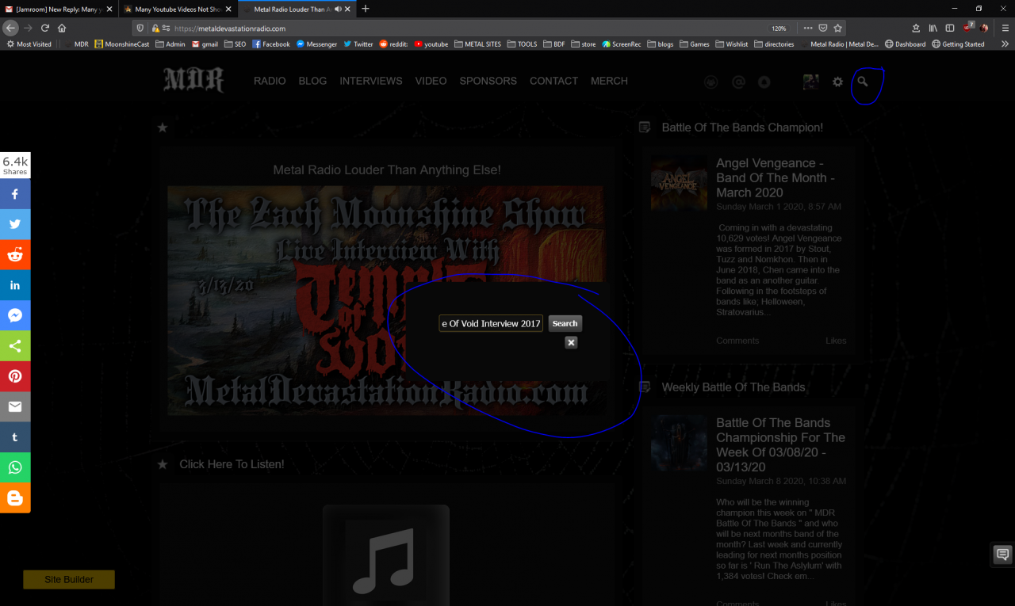Open the TOOLS bookmark folder
This screenshot has height=606, width=1015.
click(x=522, y=44)
